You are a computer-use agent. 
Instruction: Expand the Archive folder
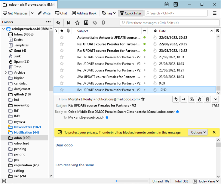pos(6,72)
